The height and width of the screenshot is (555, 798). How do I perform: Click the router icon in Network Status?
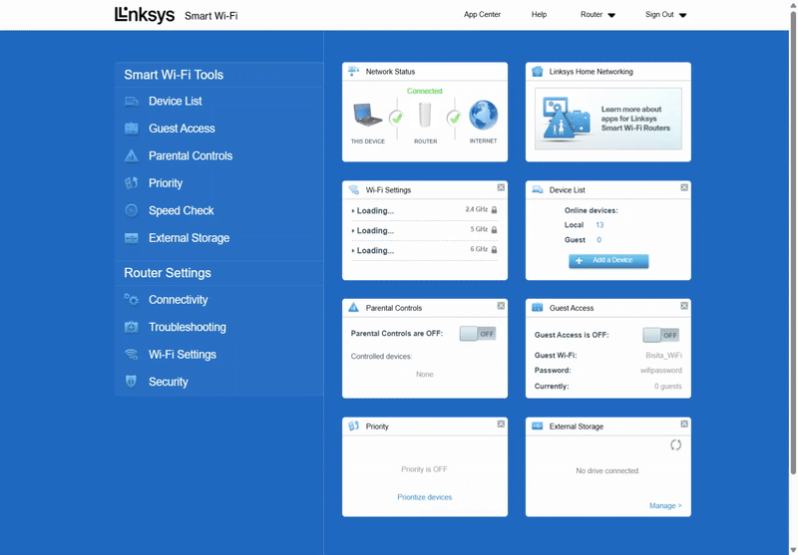(425, 115)
